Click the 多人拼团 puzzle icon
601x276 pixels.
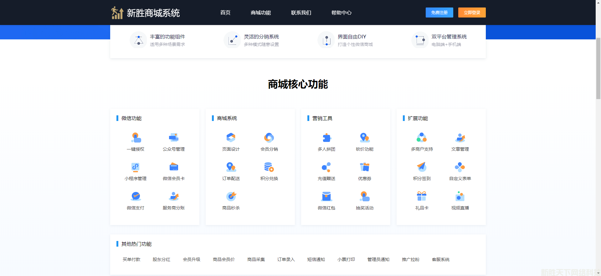326,138
